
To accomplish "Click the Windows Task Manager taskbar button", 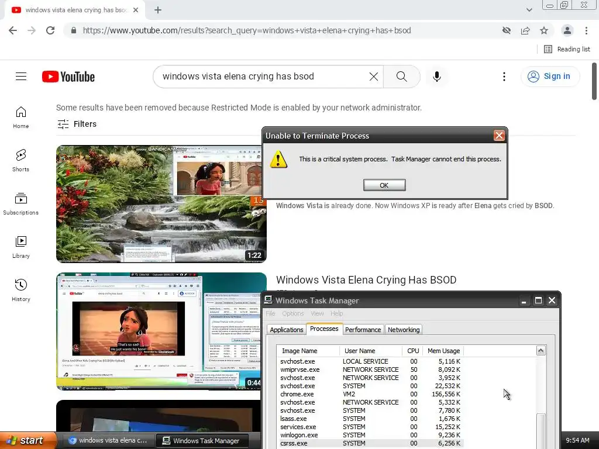I will pyautogui.click(x=202, y=441).
